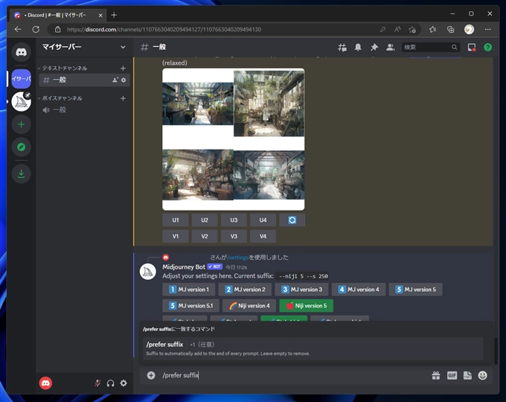Collapse ボイスチャンネル category
This screenshot has height=402, width=506.
click(60, 98)
